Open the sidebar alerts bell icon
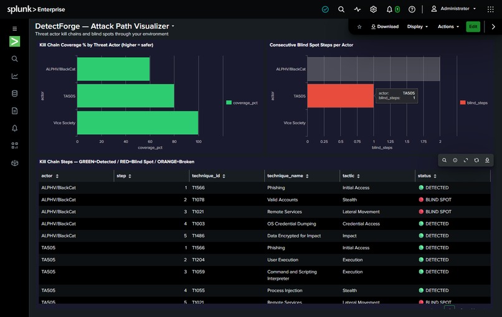 click(15, 128)
